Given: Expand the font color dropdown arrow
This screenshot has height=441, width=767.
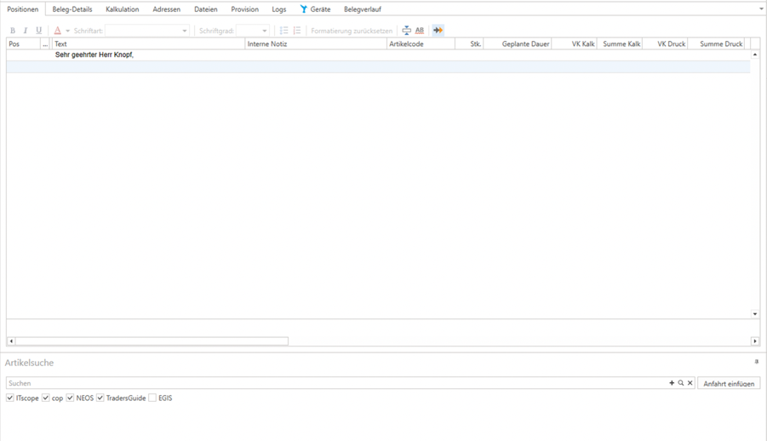Looking at the screenshot, I should tap(67, 31).
